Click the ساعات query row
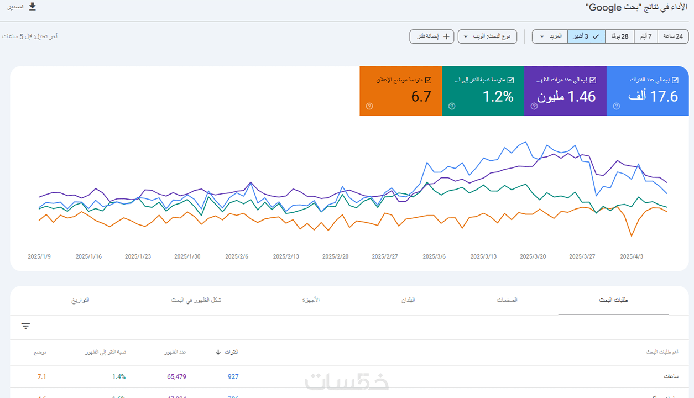Viewport: 694px width, 398px height. 671,376
